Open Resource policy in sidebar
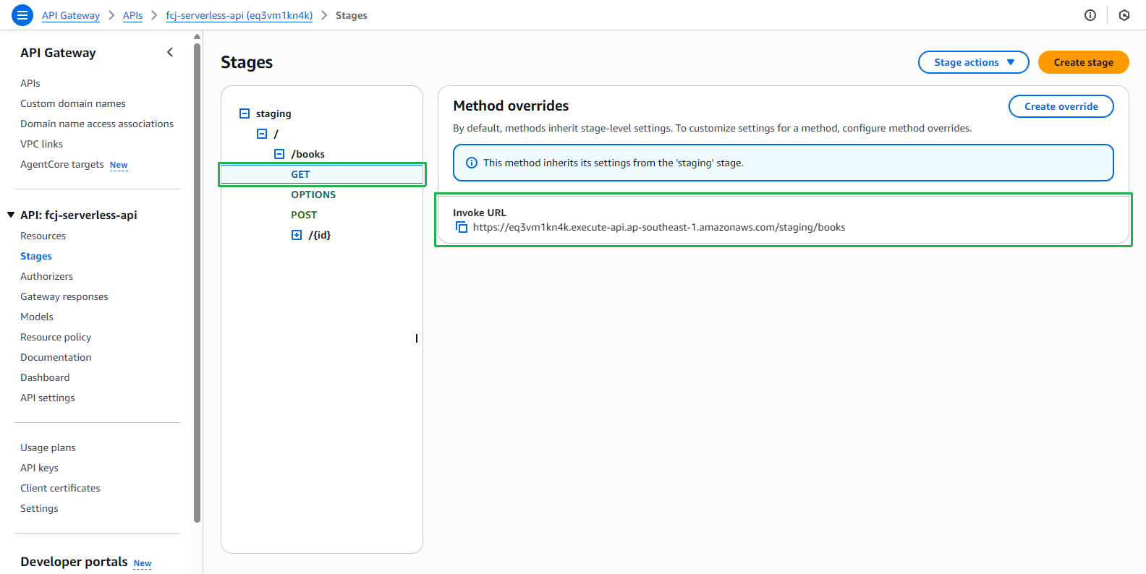 tap(56, 337)
